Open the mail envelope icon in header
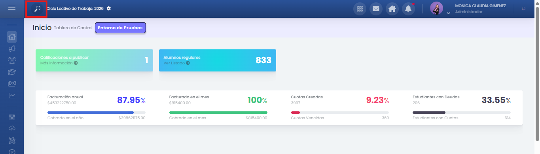Screen dimensions: 540x154 tap(376, 9)
